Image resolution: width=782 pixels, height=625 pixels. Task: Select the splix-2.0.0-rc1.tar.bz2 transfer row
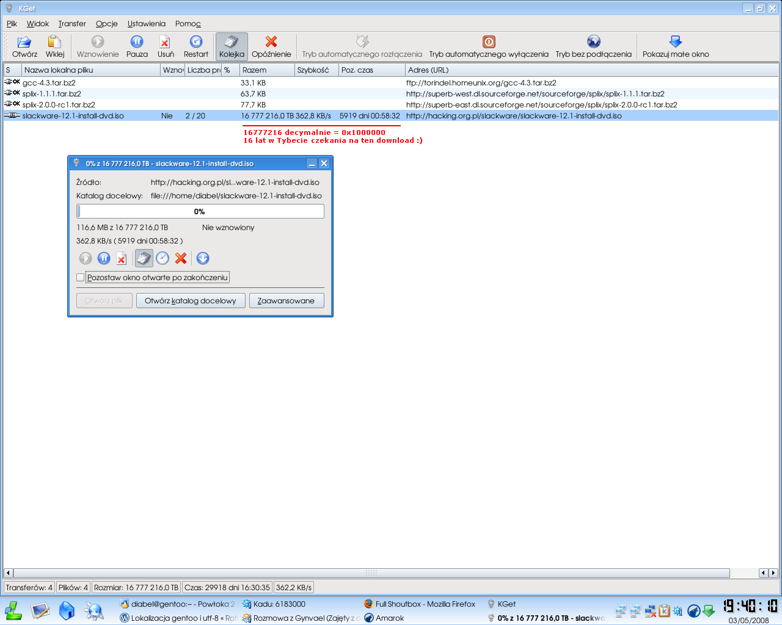tap(391, 104)
